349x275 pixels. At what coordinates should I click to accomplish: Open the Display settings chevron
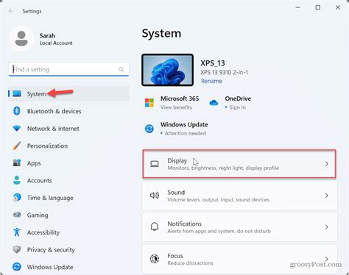pos(327,164)
